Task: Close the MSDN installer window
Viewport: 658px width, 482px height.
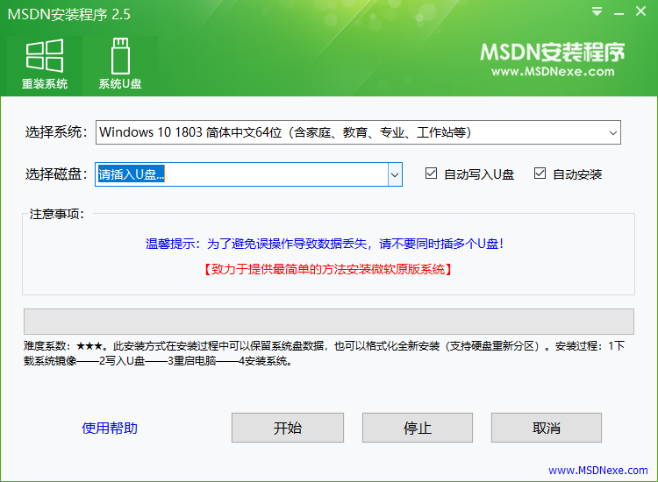Action: (x=640, y=11)
